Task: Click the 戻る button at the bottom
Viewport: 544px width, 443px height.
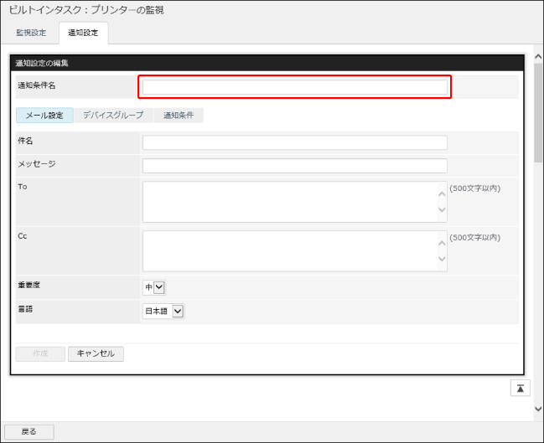Action: pos(28,431)
